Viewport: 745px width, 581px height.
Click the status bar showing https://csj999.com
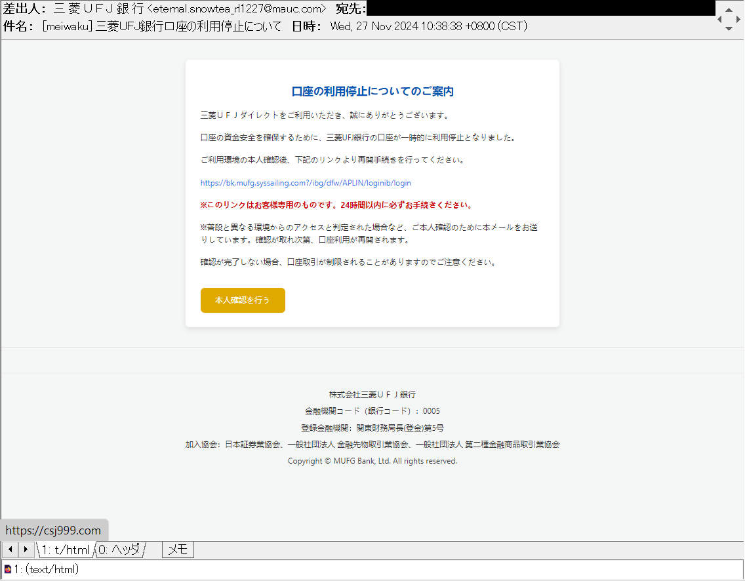(x=54, y=530)
